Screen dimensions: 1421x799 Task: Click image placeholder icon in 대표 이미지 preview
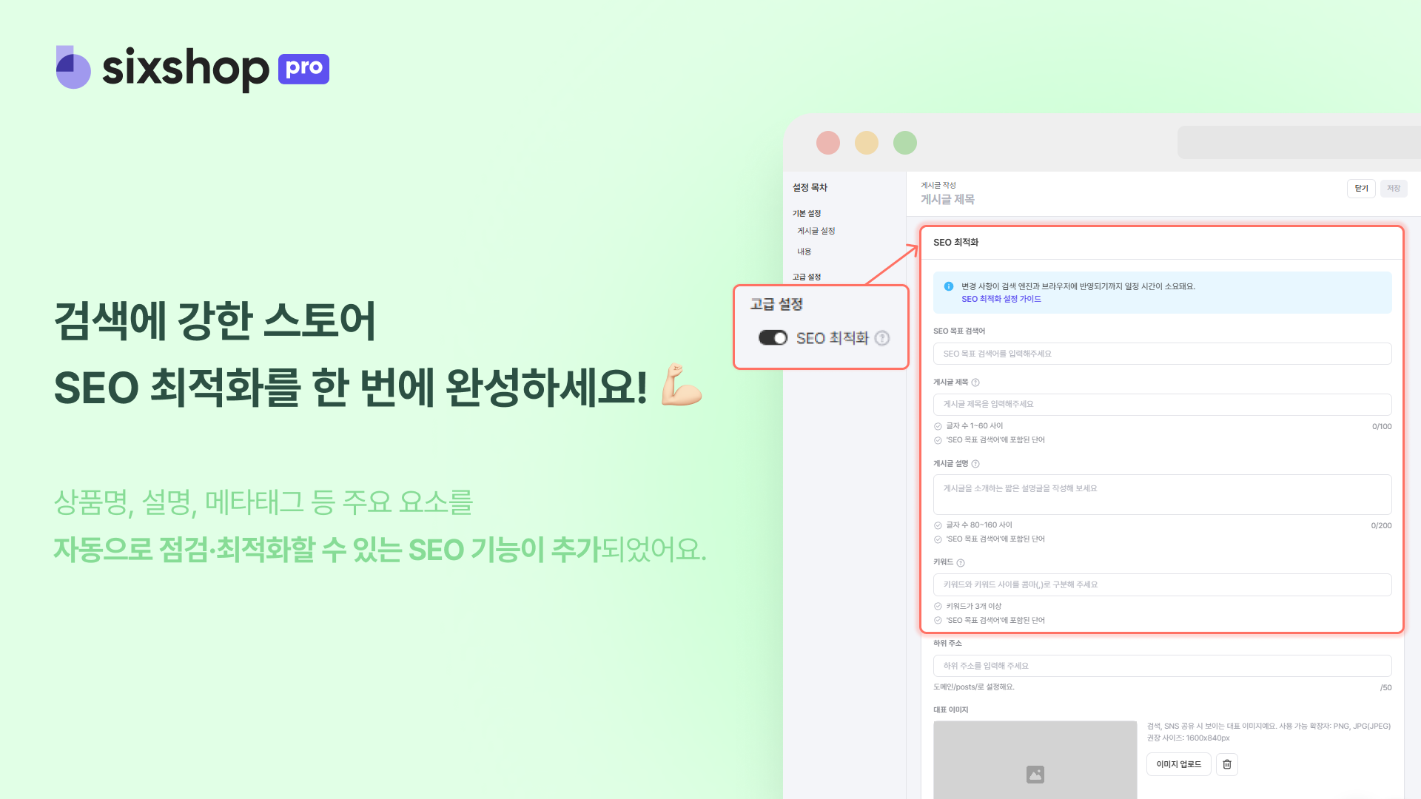(x=1035, y=775)
